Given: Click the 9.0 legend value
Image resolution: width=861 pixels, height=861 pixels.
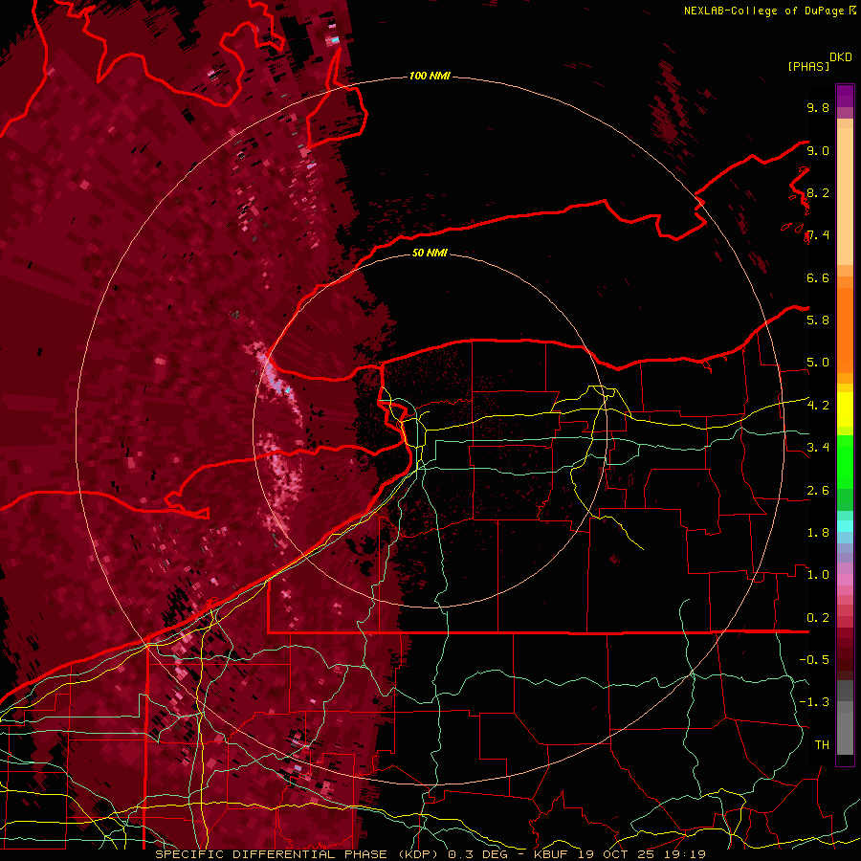Looking at the screenshot, I should pyautogui.click(x=818, y=150).
